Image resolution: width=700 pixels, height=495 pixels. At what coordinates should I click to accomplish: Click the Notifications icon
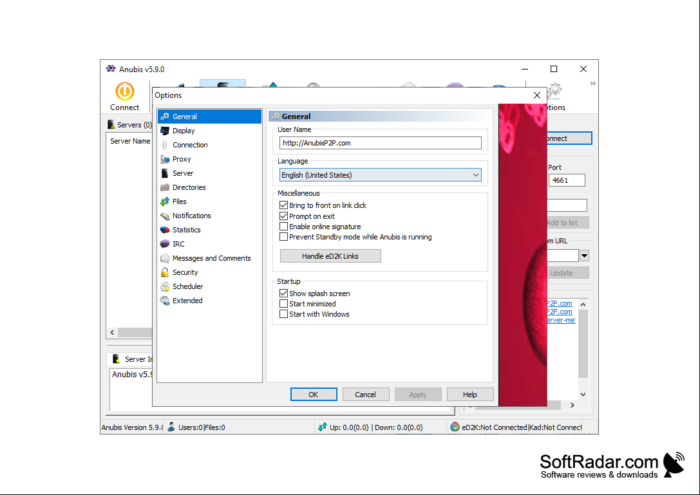(165, 216)
